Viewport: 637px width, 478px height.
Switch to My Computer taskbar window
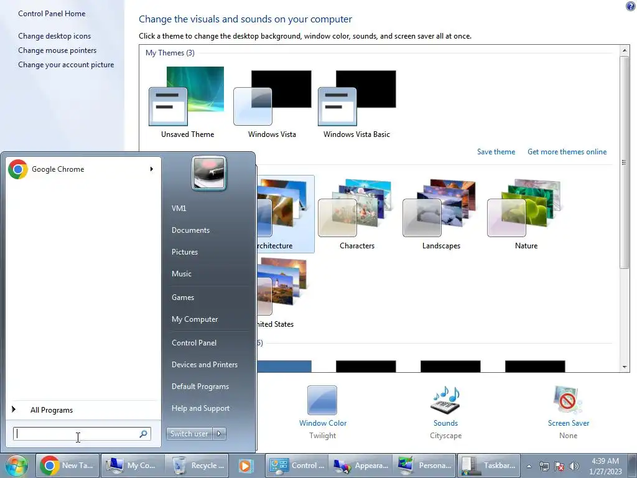pyautogui.click(x=133, y=466)
